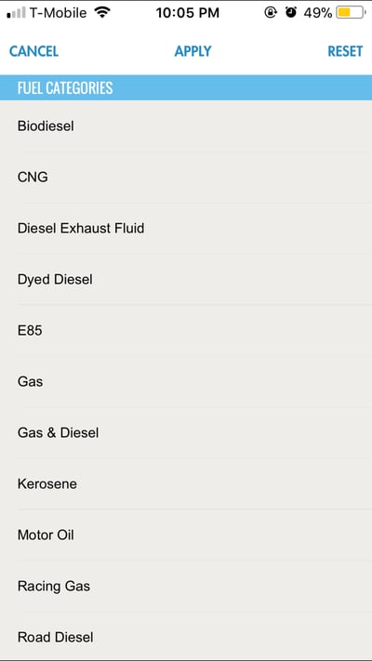Image resolution: width=372 pixels, height=661 pixels.
Task: Tap the FUEL CATEGORIES header bar
Action: [x=186, y=87]
